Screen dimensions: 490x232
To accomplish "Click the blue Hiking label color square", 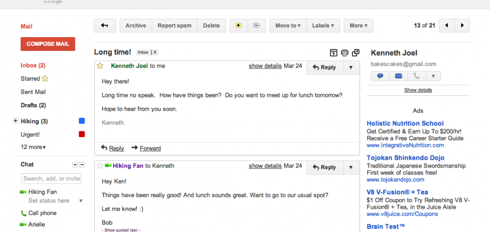I will click(81, 121).
